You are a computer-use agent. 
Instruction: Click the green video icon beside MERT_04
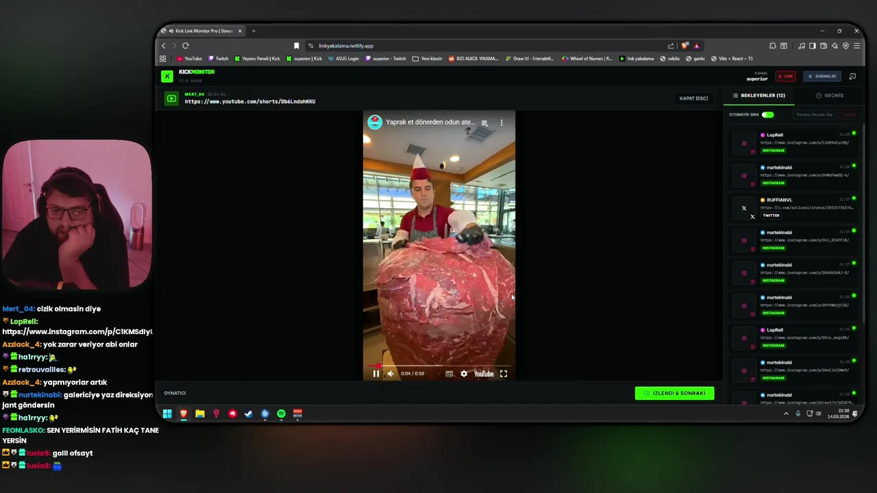coord(171,99)
